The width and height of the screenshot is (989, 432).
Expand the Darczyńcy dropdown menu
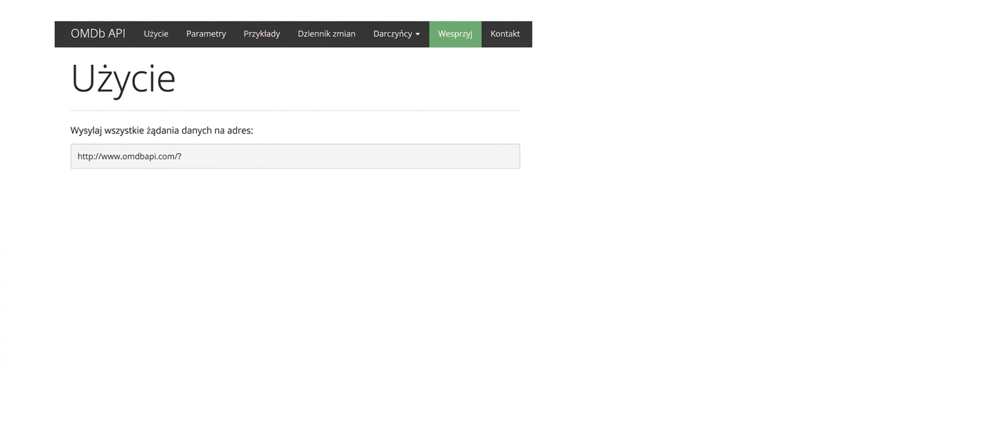point(397,34)
